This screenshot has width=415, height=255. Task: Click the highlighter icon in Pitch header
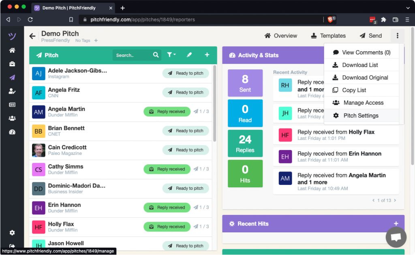pos(189,55)
